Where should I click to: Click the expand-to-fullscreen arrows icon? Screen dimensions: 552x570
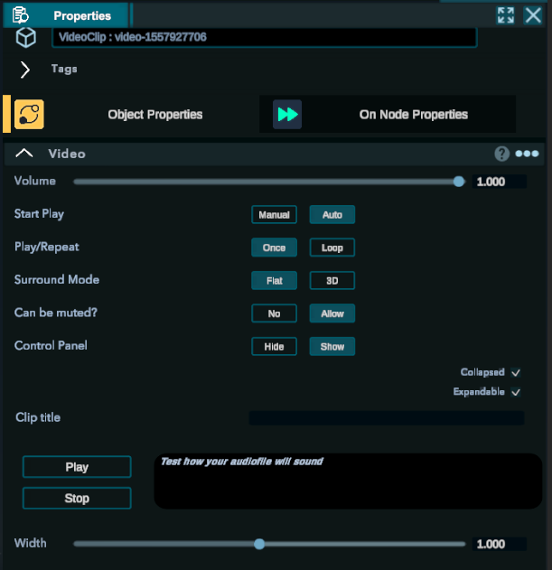[505, 15]
